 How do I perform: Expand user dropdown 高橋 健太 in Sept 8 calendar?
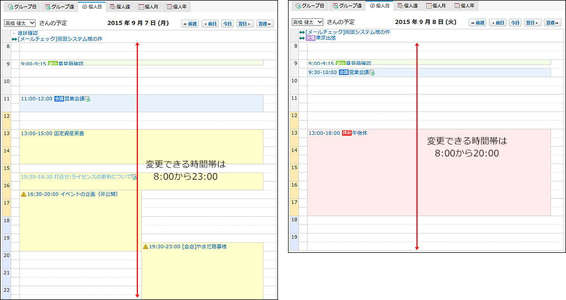click(x=307, y=22)
